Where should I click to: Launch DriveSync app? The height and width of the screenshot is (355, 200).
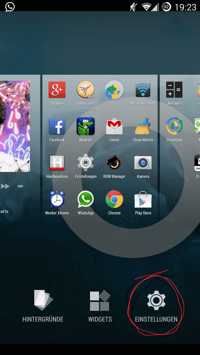point(174,130)
